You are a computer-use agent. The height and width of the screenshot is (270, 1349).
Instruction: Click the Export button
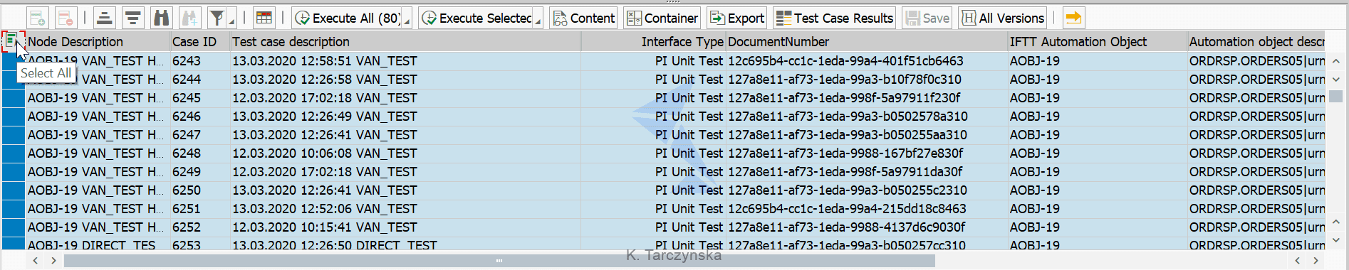(737, 18)
